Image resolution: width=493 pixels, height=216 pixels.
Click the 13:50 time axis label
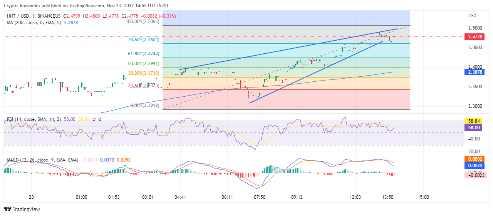click(387, 197)
